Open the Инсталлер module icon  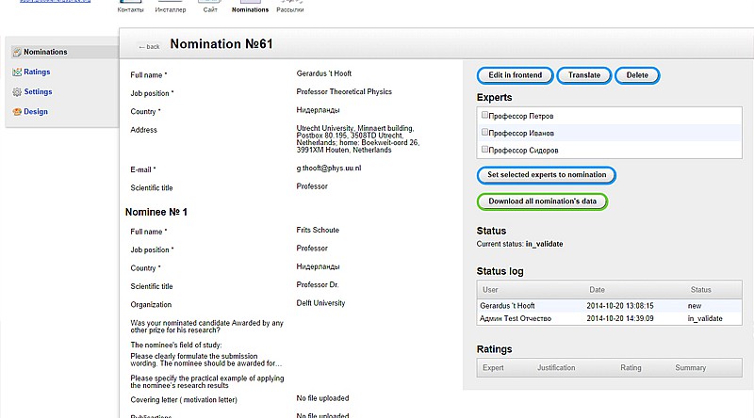[x=170, y=3]
